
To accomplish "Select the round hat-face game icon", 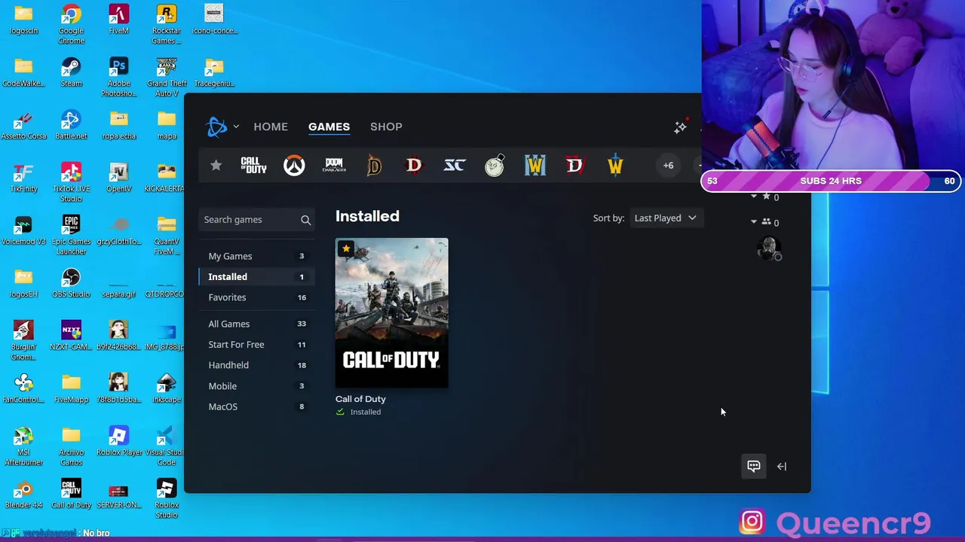I will [x=495, y=165].
